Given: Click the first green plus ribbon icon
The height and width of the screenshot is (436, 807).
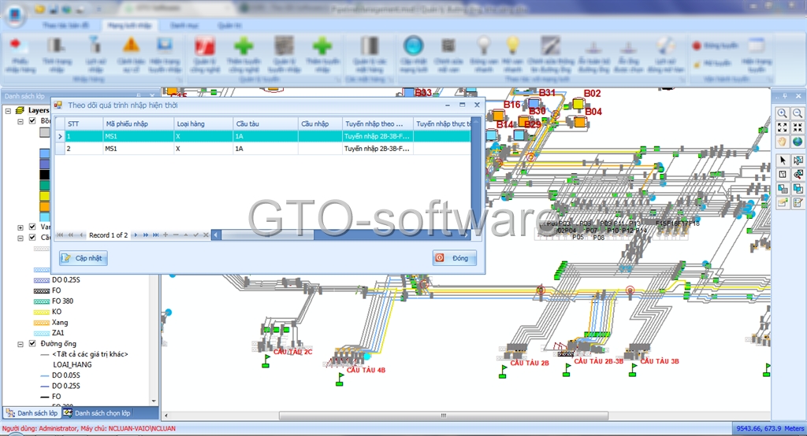Looking at the screenshot, I should tap(244, 46).
